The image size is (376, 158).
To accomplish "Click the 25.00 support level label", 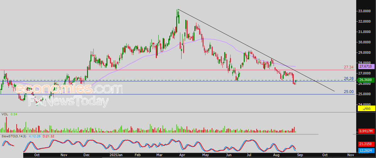I will pos(349,92).
